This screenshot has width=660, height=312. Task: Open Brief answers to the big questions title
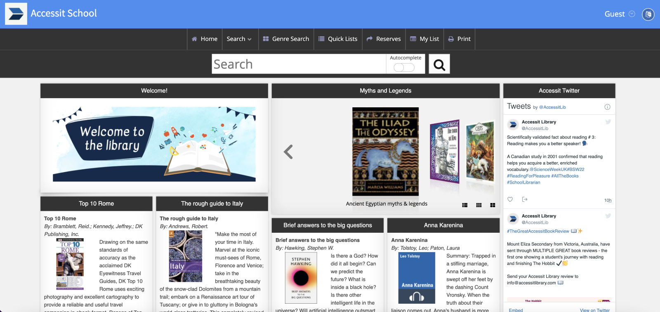[318, 240]
